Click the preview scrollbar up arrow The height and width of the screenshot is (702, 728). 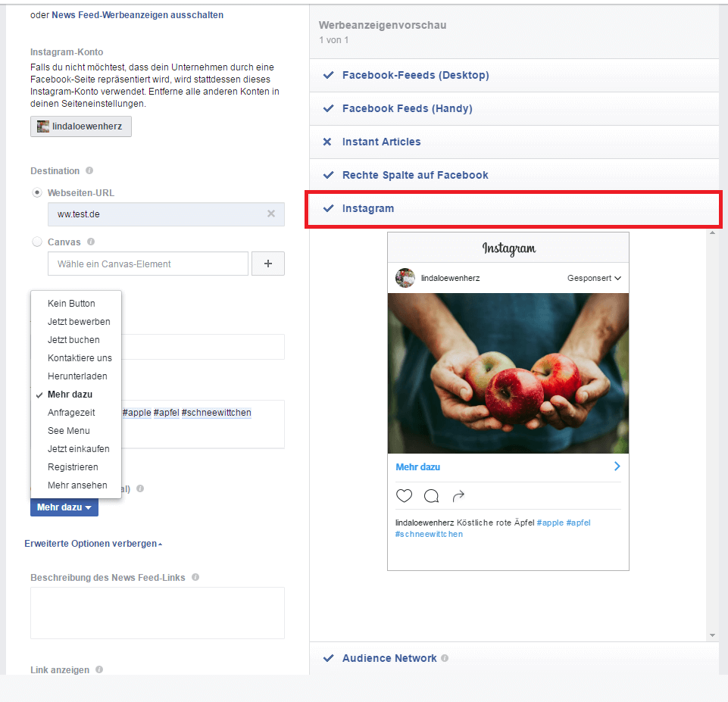click(x=712, y=232)
